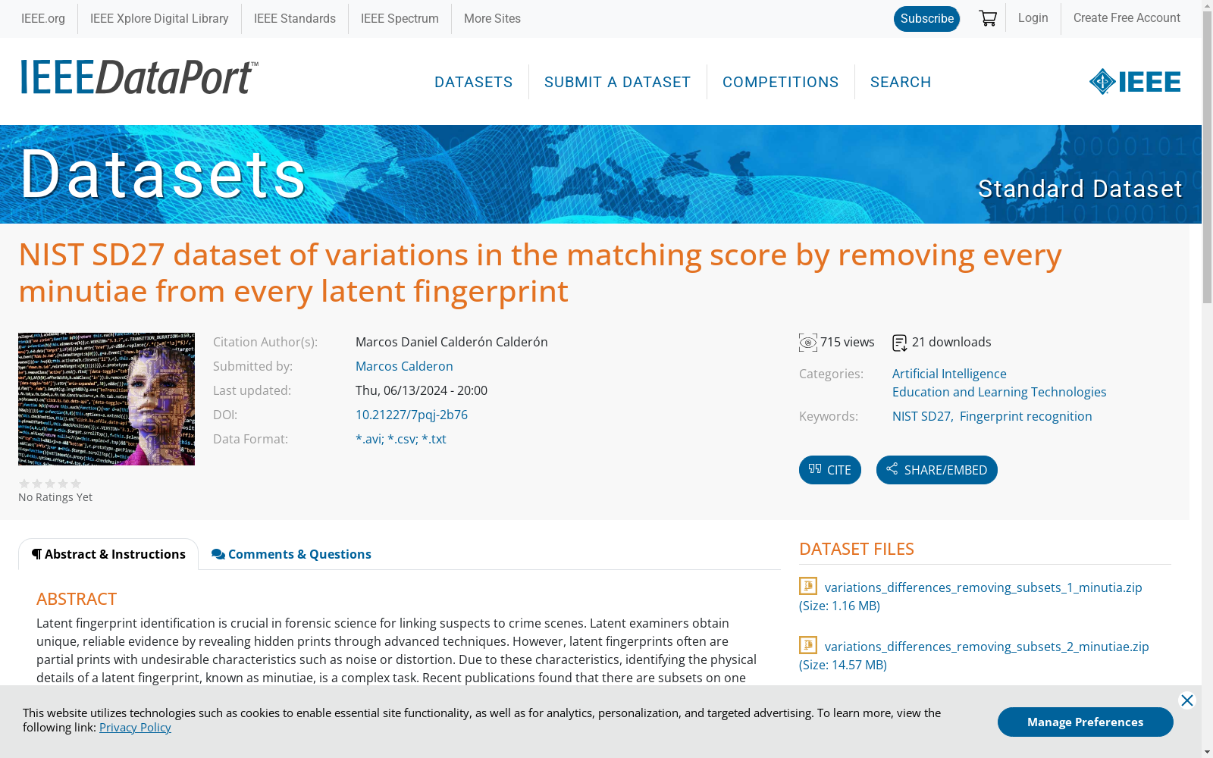Click Create Free Account
Screen dimensions: 1213x758
coord(1127,17)
